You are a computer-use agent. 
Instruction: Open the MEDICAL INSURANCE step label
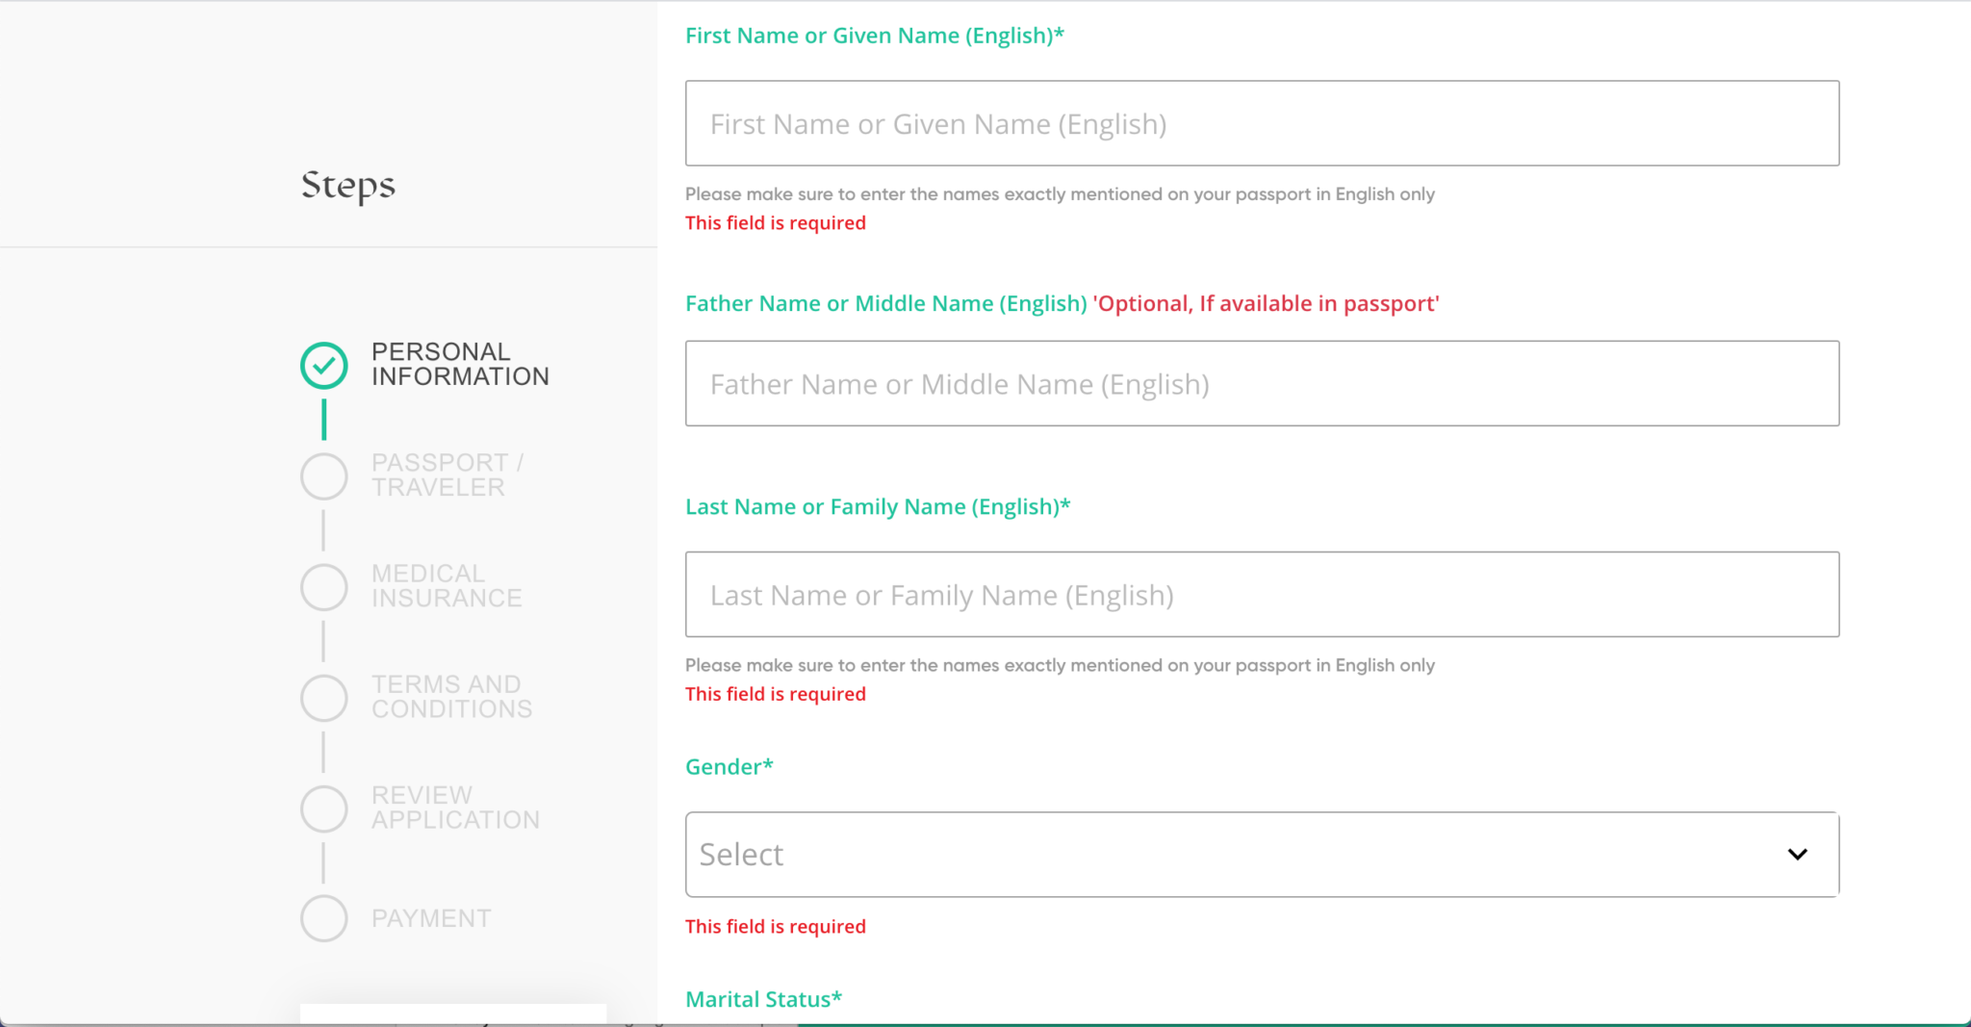pyautogui.click(x=447, y=586)
